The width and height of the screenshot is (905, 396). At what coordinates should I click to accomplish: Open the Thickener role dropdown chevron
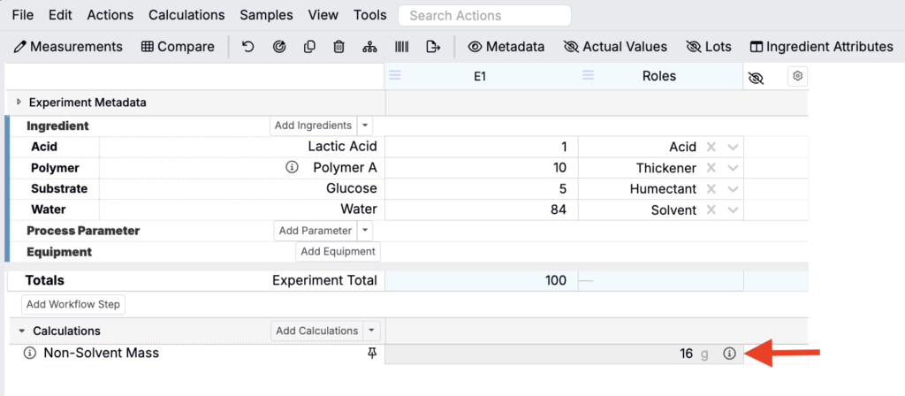point(733,168)
